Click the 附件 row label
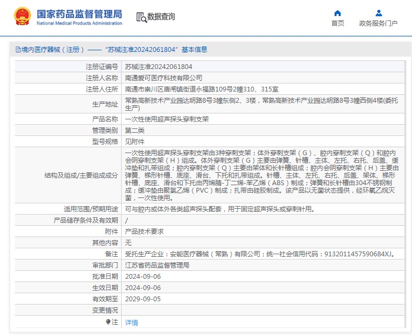The width and height of the screenshot is (412, 335). coord(111,232)
